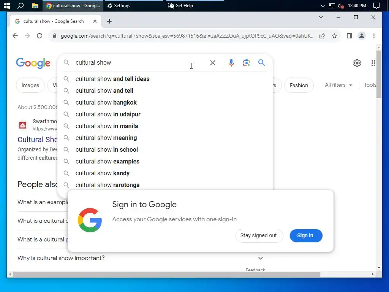
Task: Choose suggestion cultural show bangkok
Action: (165, 103)
